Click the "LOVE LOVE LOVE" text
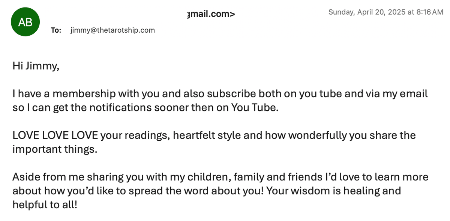The image size is (450, 221). (x=55, y=135)
